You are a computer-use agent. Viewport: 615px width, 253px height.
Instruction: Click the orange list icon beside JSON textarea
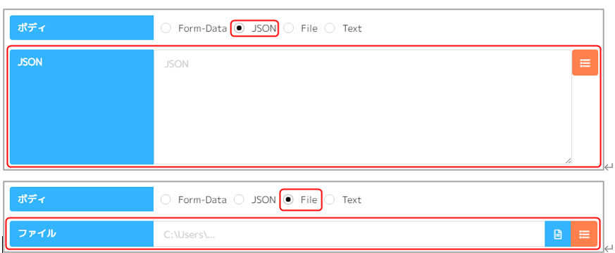point(585,63)
